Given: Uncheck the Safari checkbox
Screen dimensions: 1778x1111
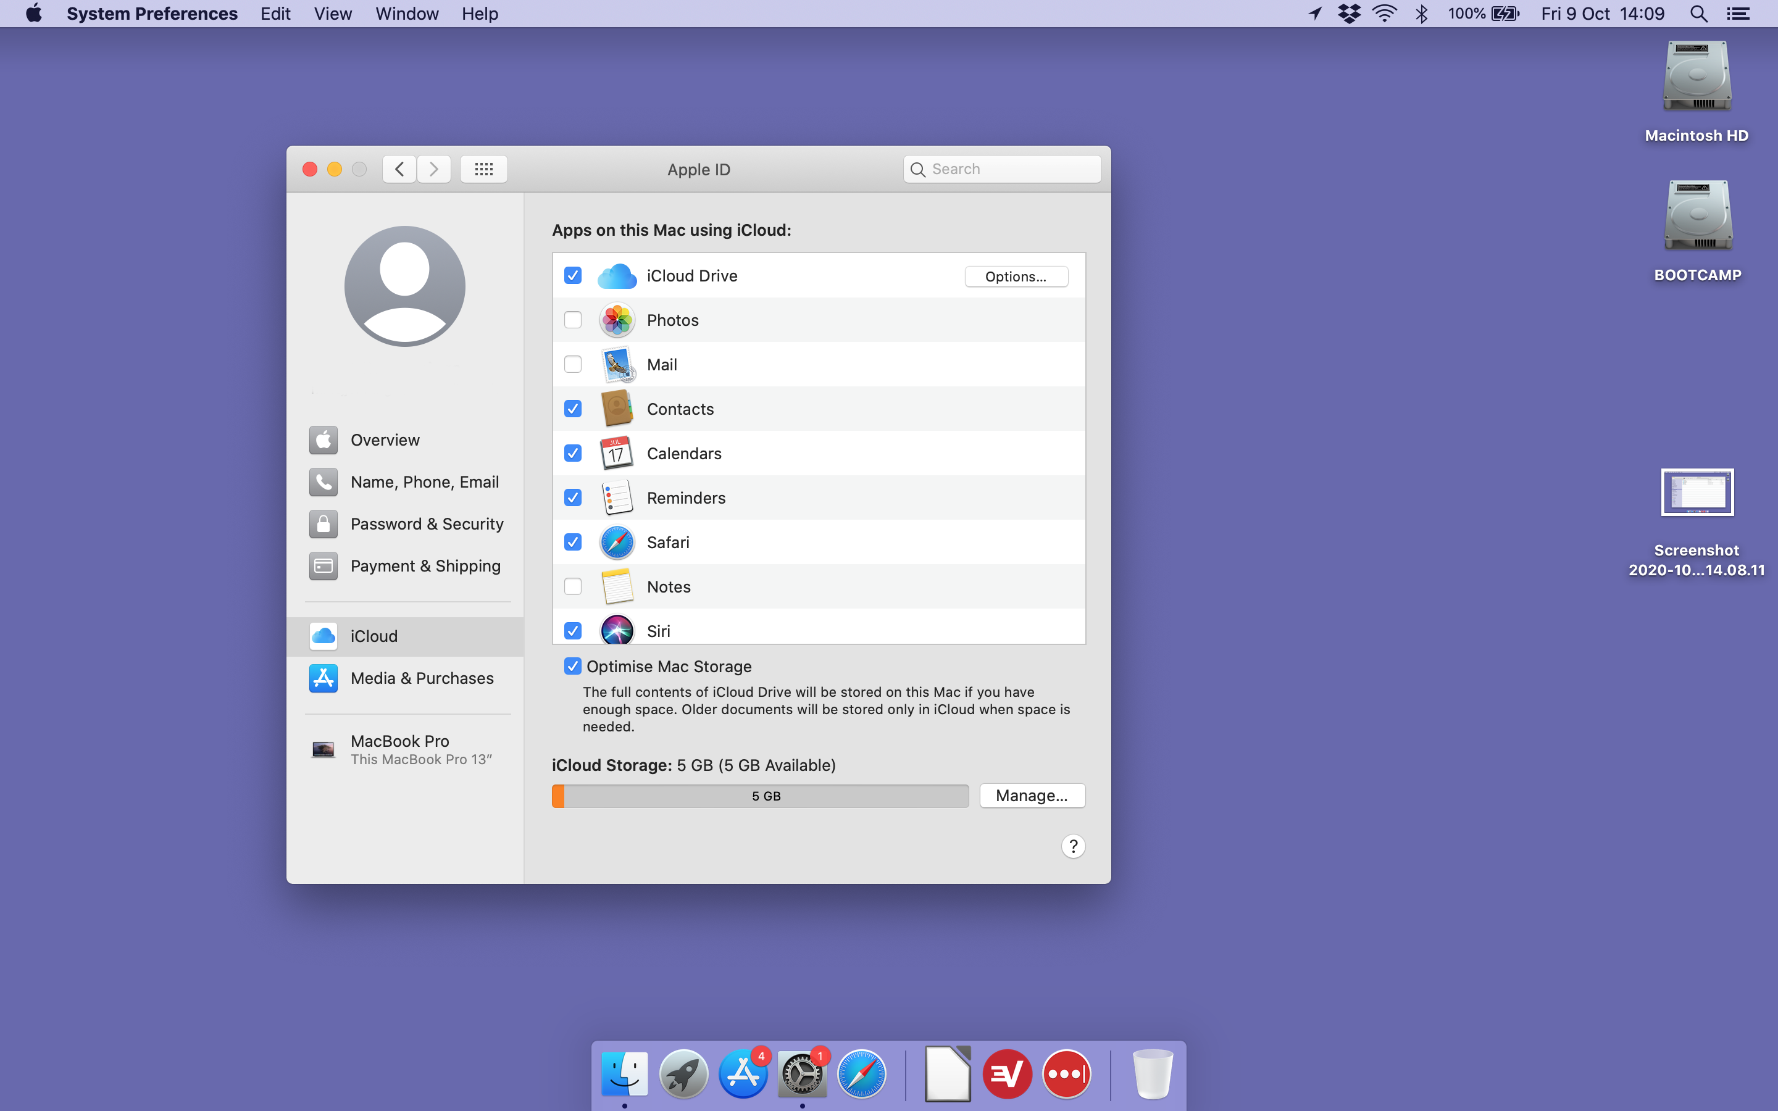Looking at the screenshot, I should tap(573, 543).
